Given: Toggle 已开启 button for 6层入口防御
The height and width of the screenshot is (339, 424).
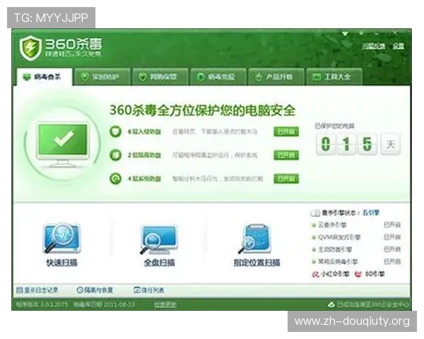Looking at the screenshot, I should (286, 131).
